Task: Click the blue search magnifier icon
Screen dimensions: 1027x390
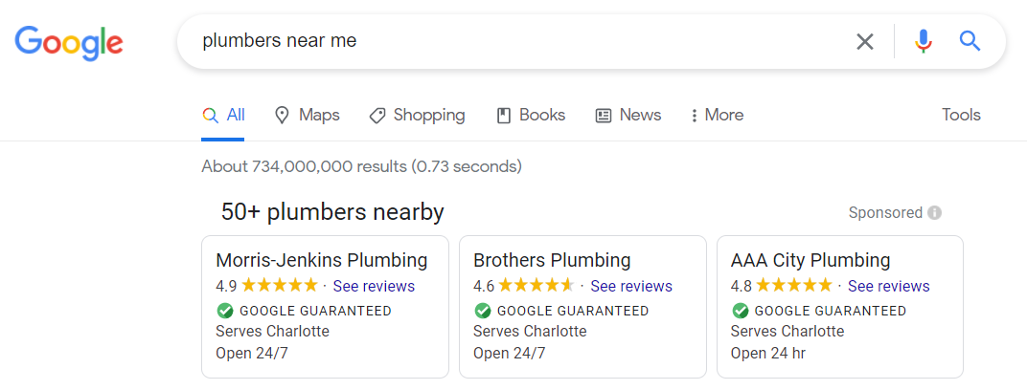Action: click(x=970, y=41)
